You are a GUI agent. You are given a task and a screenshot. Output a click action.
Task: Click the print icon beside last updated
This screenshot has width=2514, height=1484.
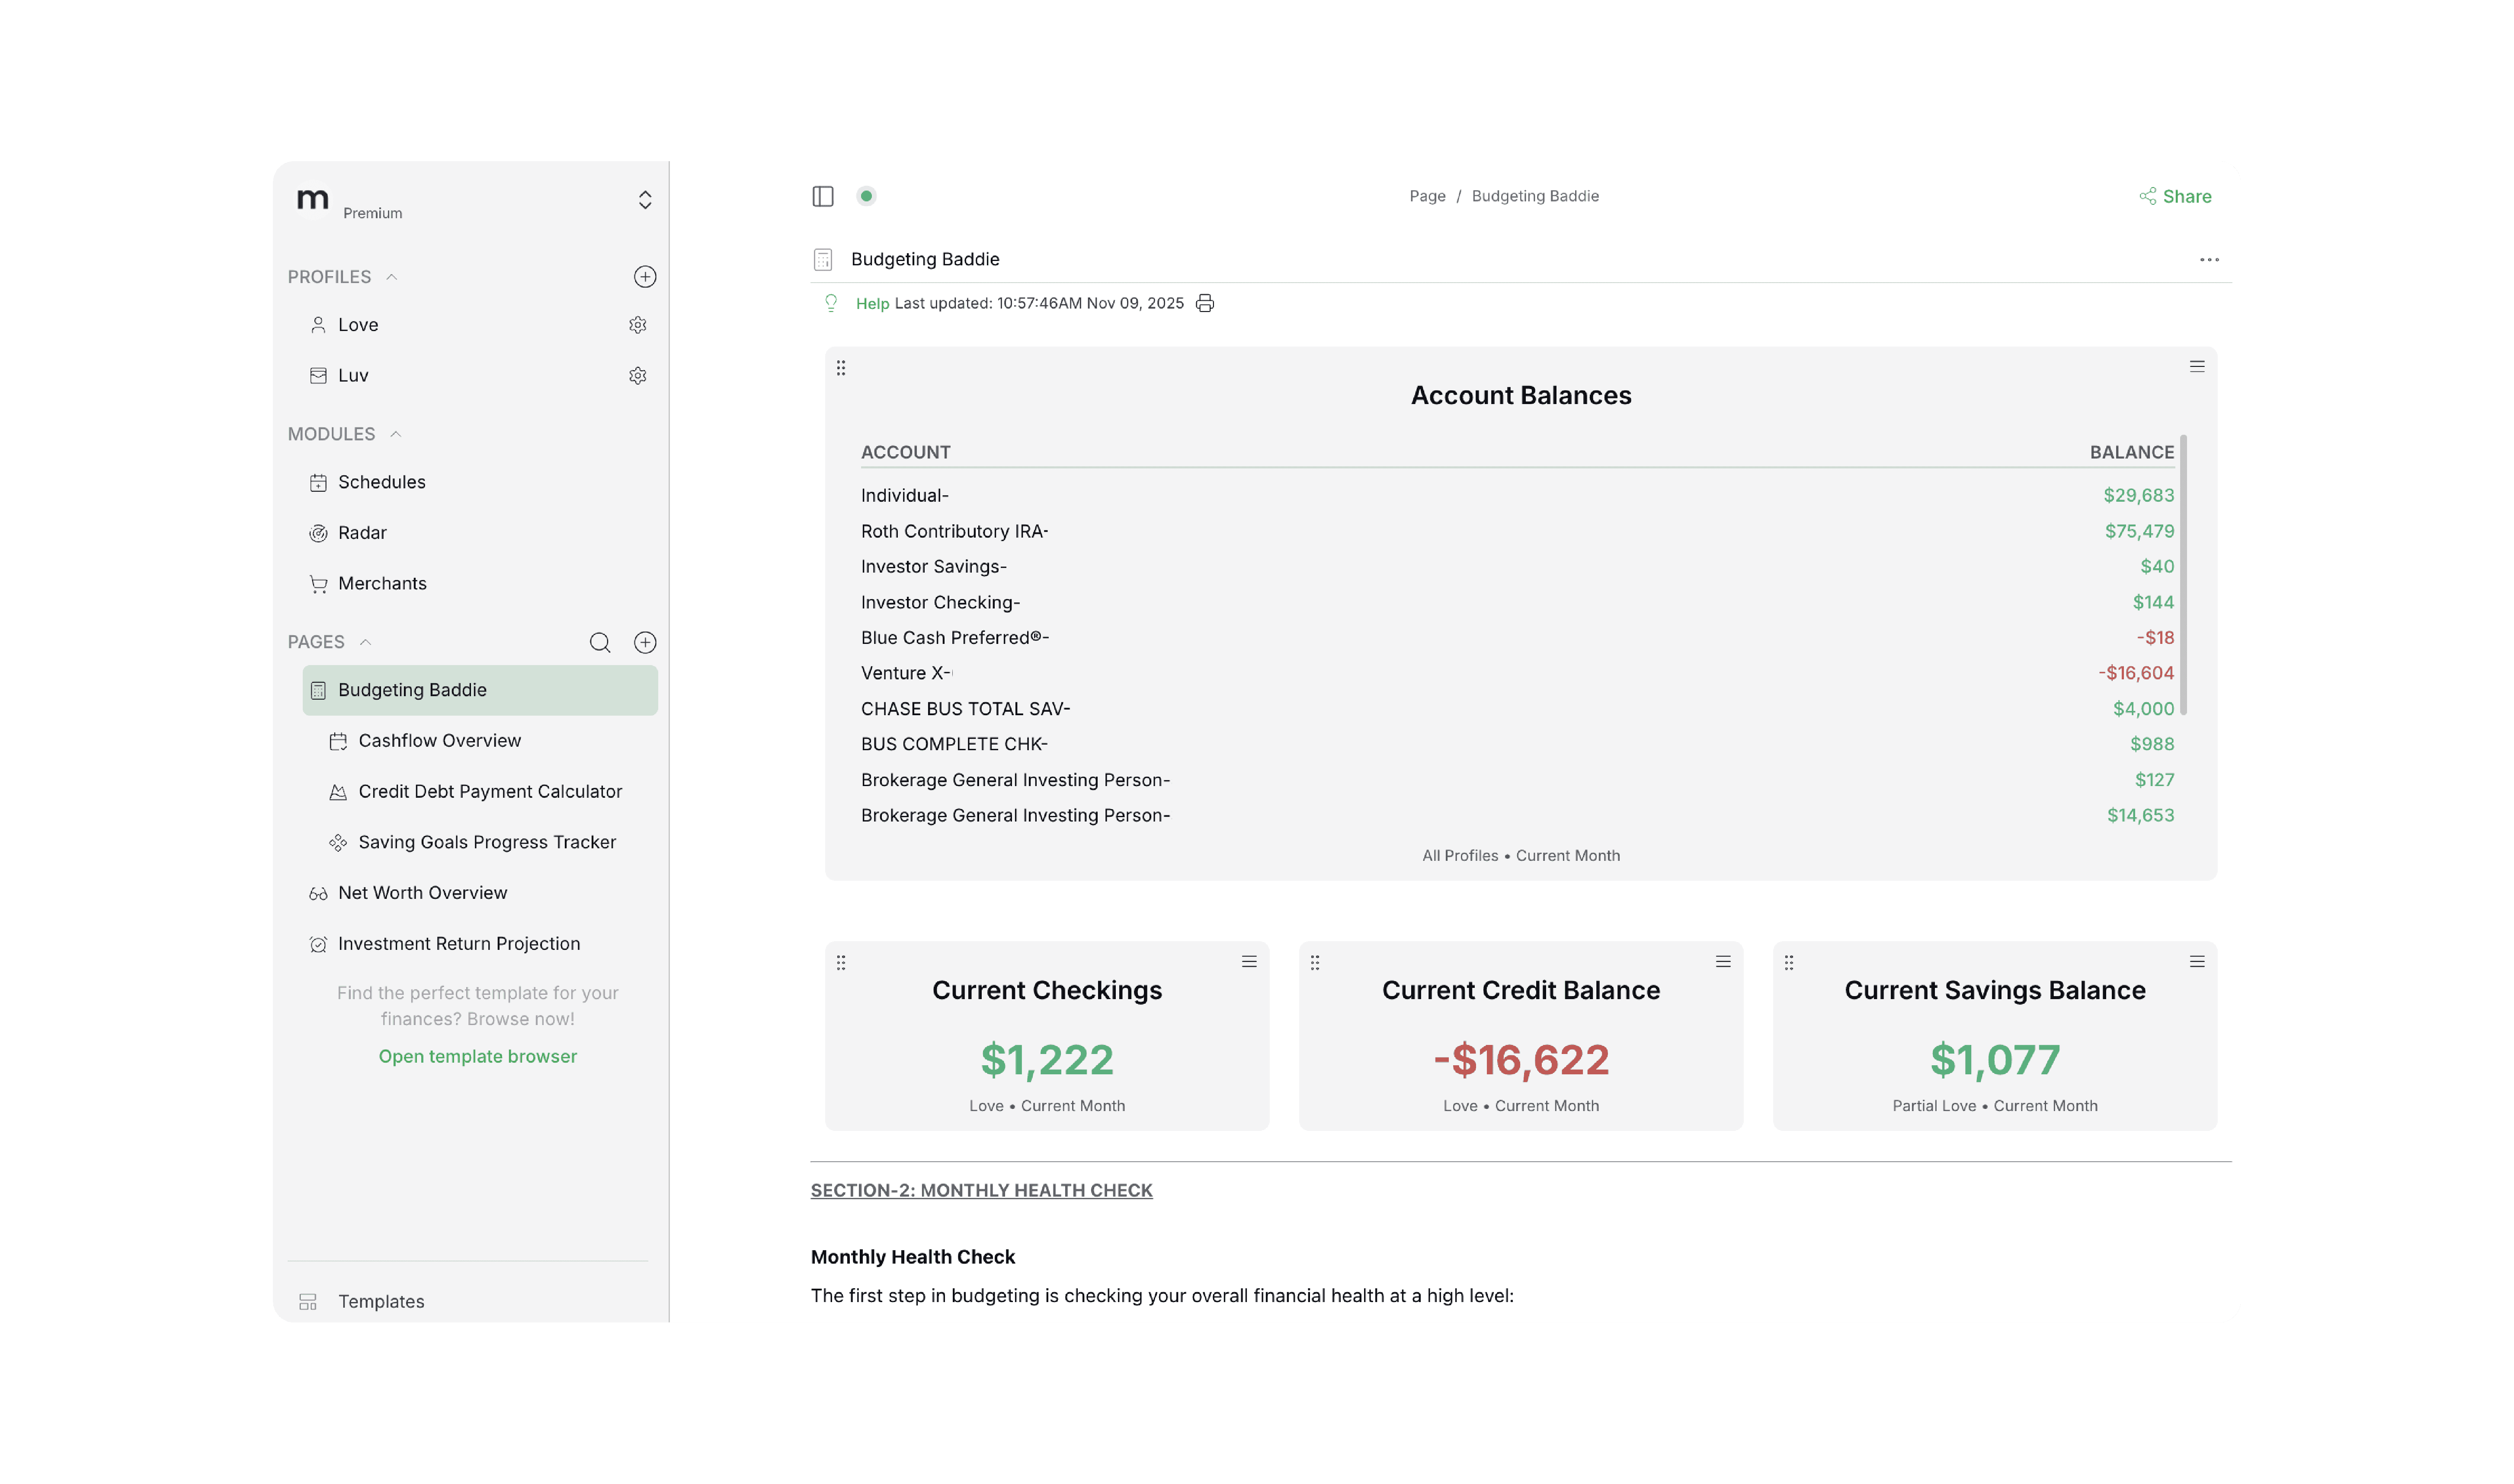1205,303
